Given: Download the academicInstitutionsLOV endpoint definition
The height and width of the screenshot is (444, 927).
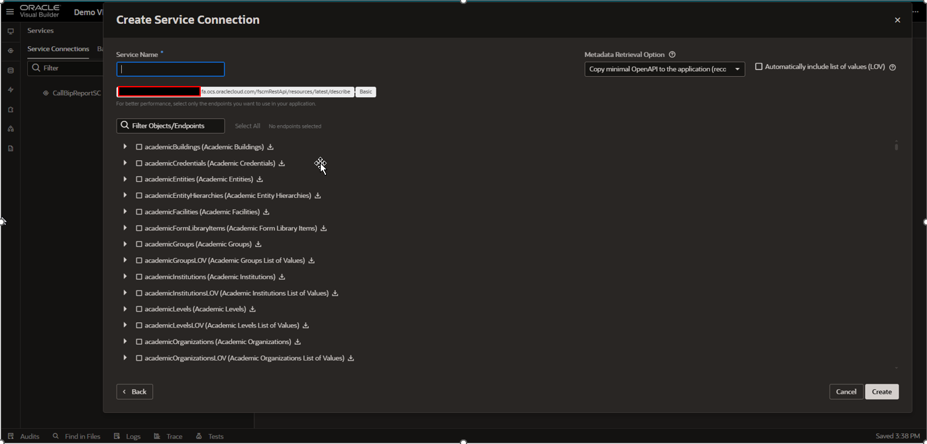Looking at the screenshot, I should [335, 293].
